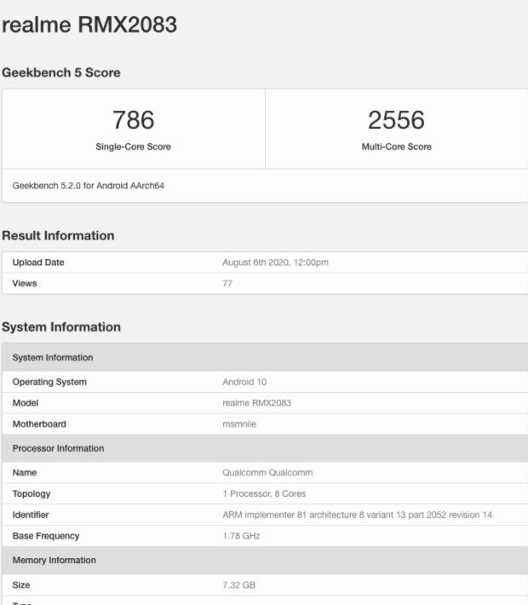528x605 pixels.
Task: Click the realme RMX2083 page title
Action: tap(89, 25)
